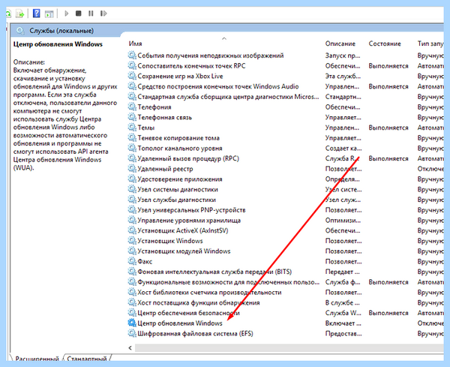Sort by the Описание column header
Viewport: 450px width, 367px height.
click(340, 44)
